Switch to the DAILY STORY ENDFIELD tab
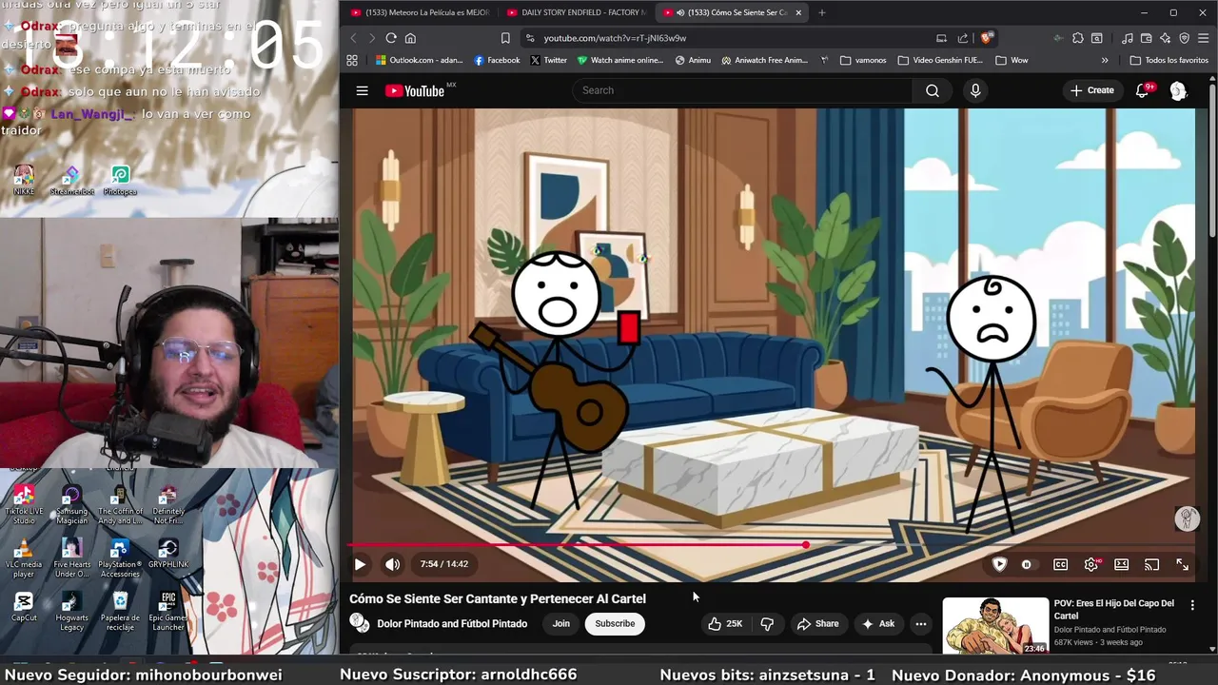The height and width of the screenshot is (685, 1218). [x=576, y=12]
